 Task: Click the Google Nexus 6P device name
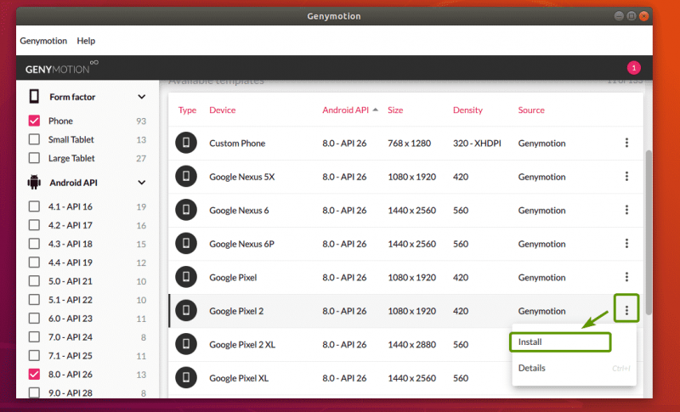click(241, 244)
